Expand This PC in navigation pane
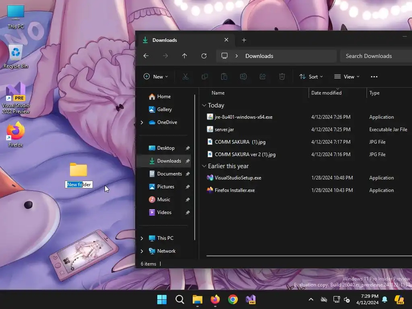 click(x=142, y=238)
